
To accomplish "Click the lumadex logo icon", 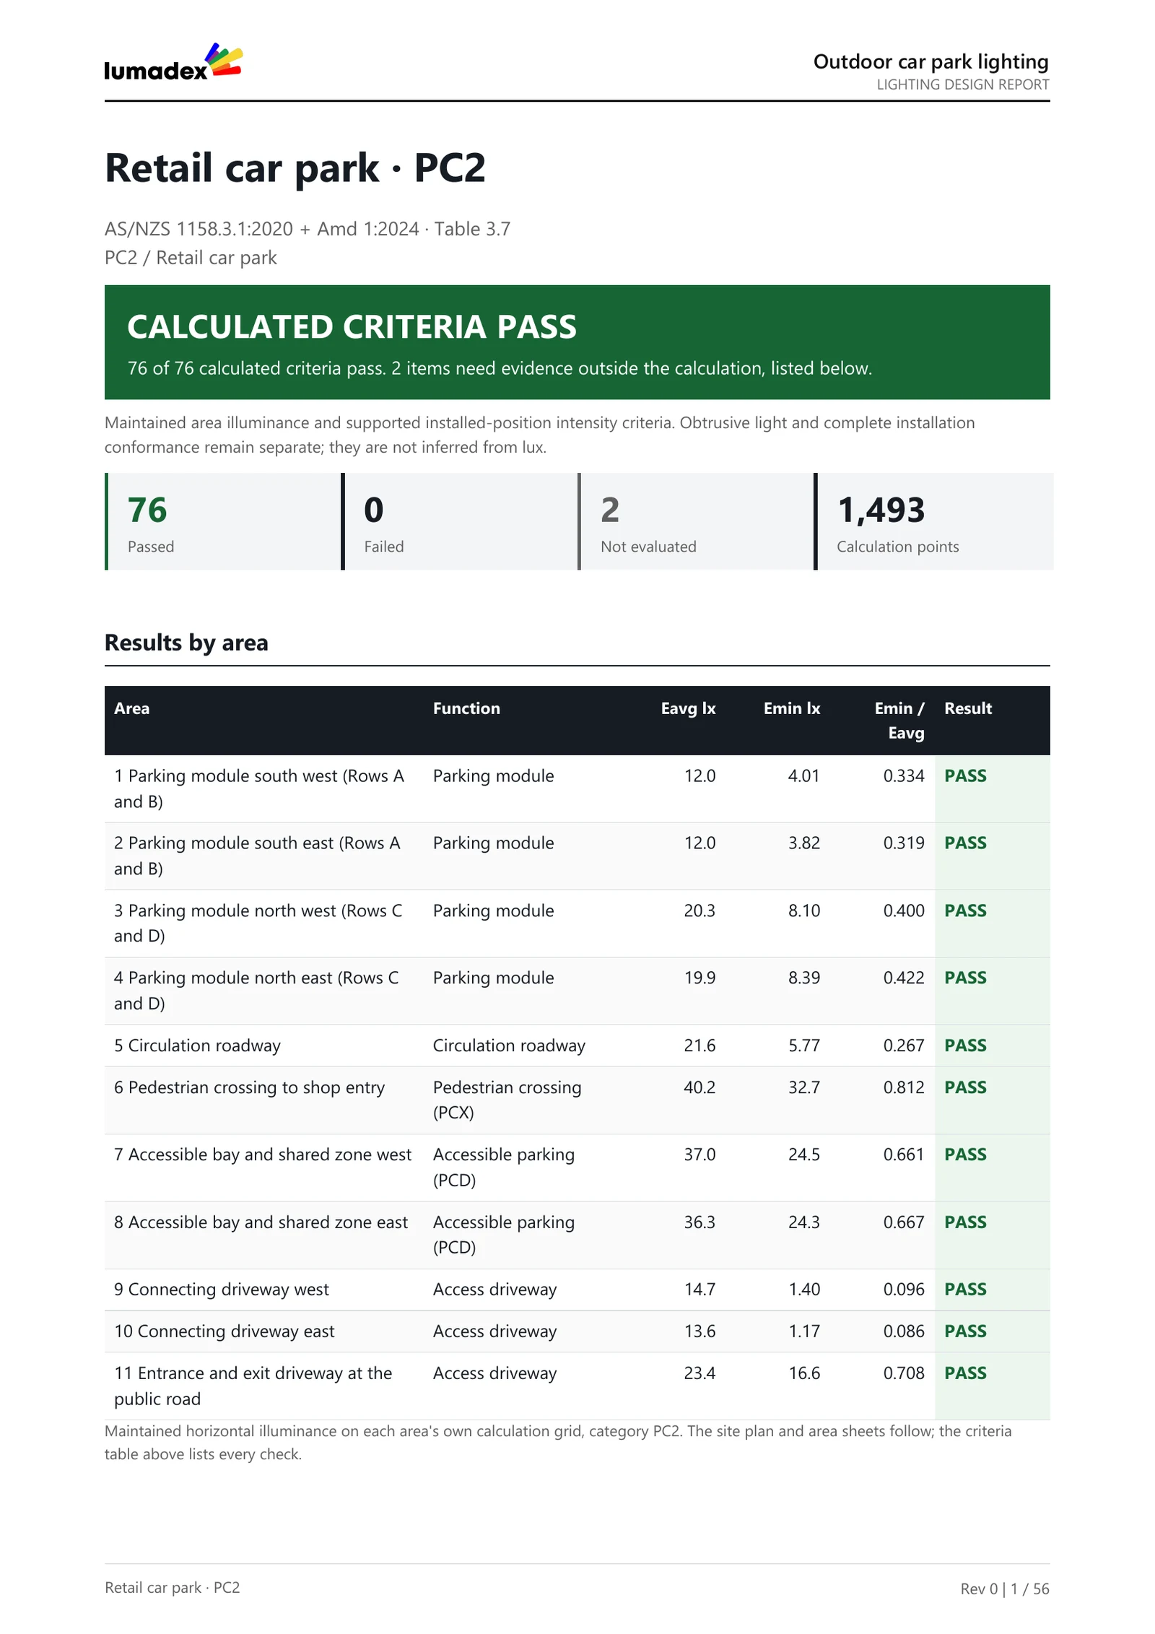I will 173,62.
